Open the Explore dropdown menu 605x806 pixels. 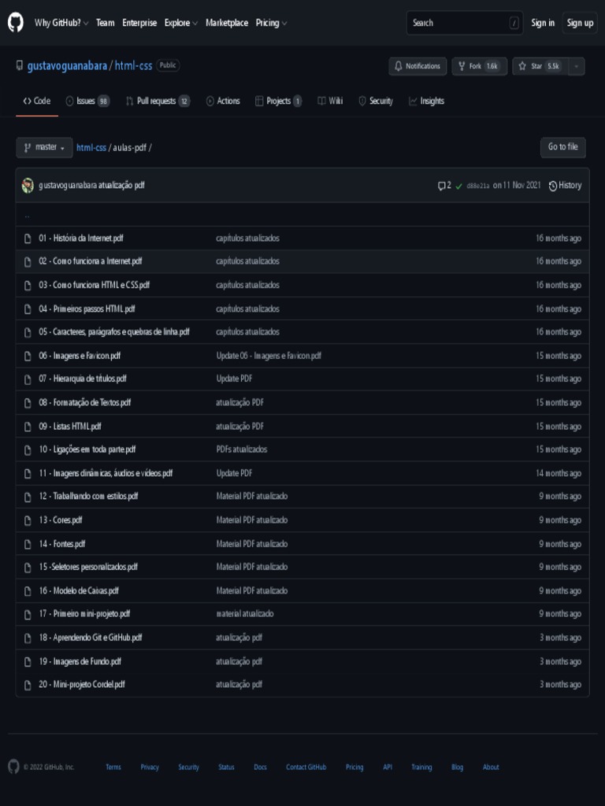coord(181,23)
